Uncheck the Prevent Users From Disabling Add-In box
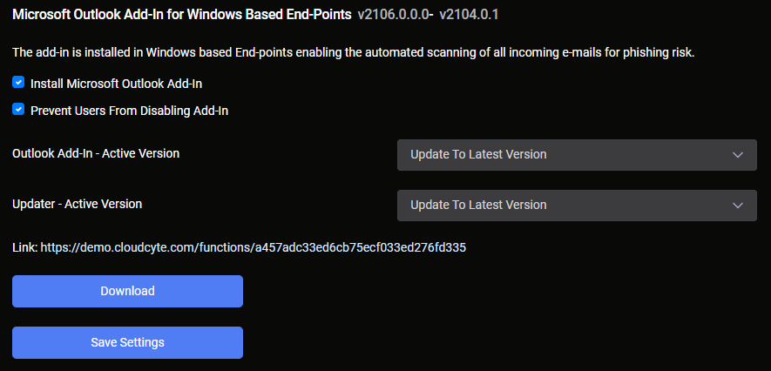 point(18,110)
